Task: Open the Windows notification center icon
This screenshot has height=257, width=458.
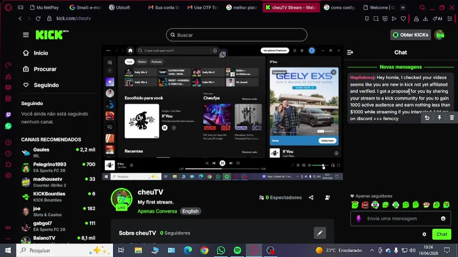Action: click(x=447, y=250)
